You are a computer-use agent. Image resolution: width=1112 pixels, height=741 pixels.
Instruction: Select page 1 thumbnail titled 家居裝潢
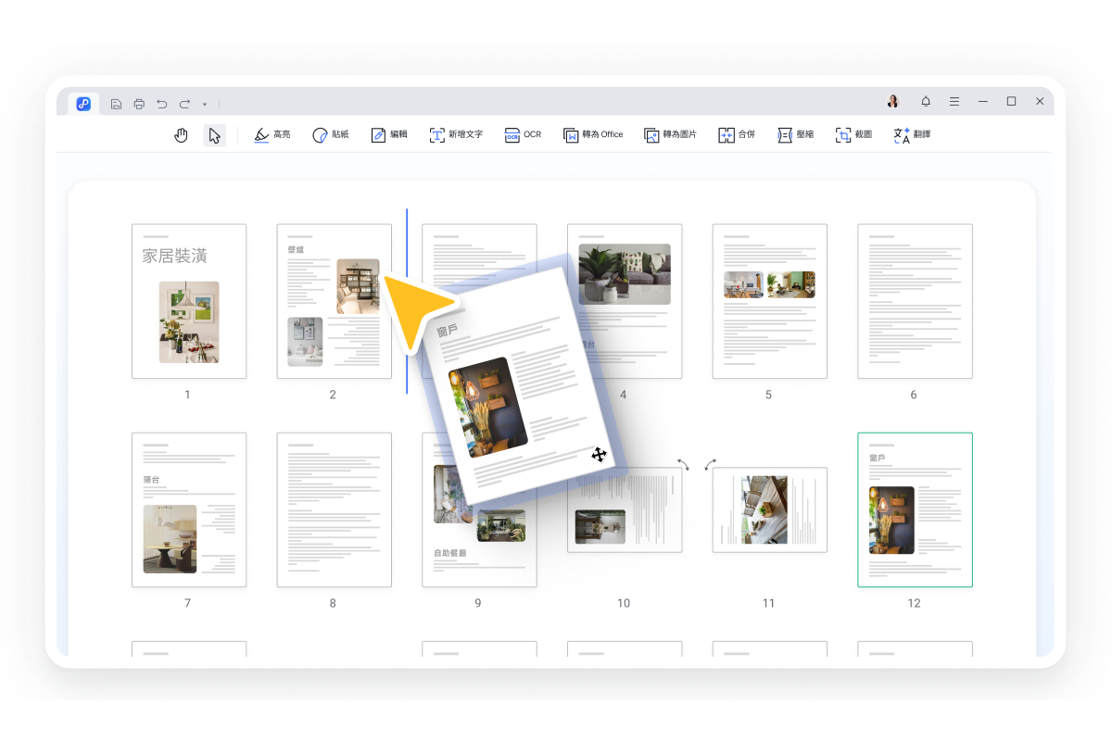[x=189, y=301]
